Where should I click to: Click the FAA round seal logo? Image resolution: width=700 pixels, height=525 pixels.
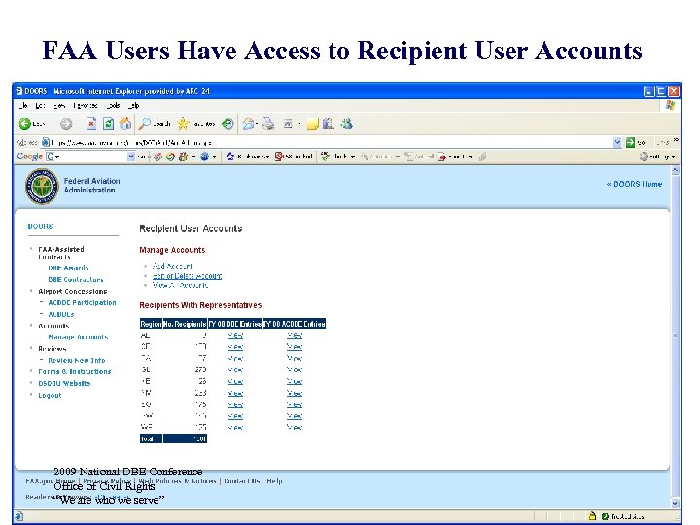(x=42, y=187)
